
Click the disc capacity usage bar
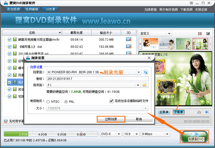point(51,134)
